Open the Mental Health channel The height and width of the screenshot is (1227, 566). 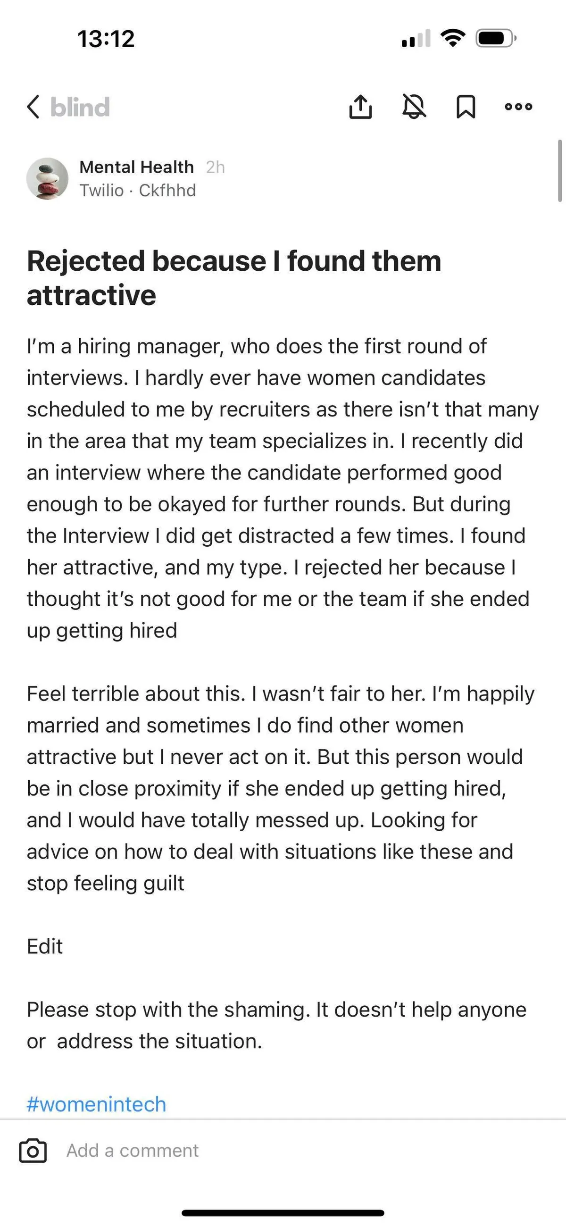click(136, 167)
